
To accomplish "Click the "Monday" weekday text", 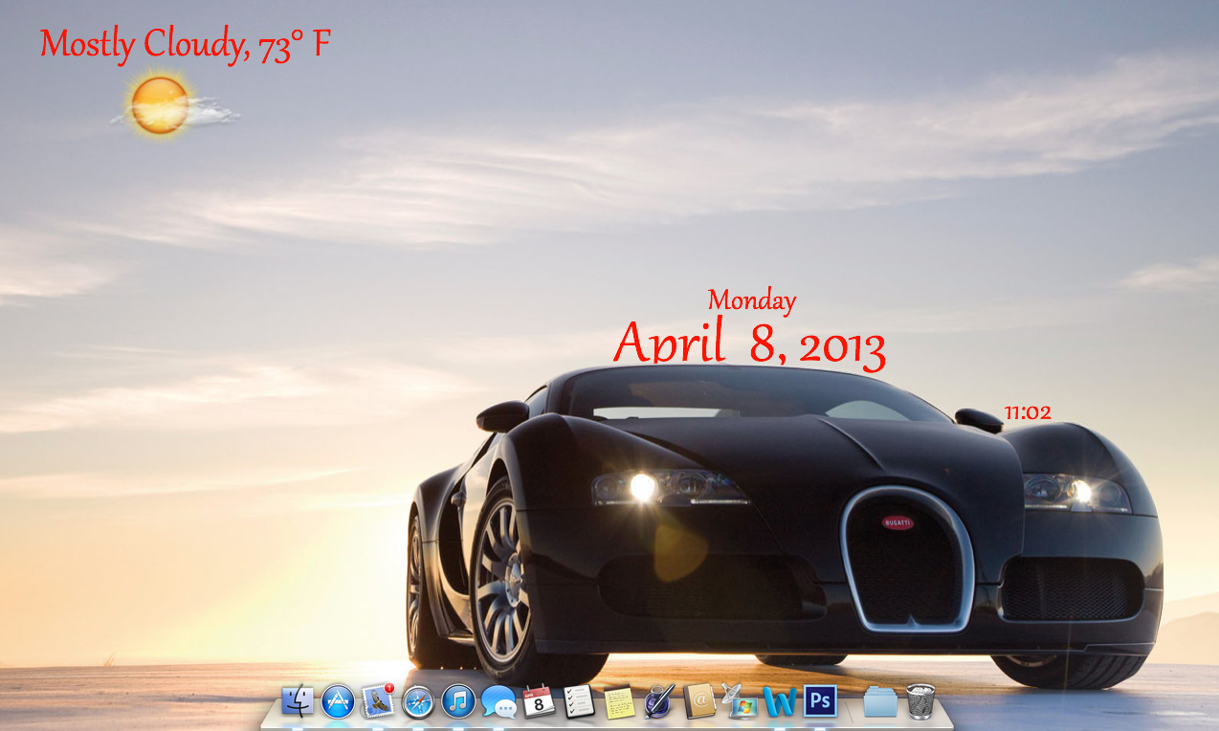I will tap(752, 300).
